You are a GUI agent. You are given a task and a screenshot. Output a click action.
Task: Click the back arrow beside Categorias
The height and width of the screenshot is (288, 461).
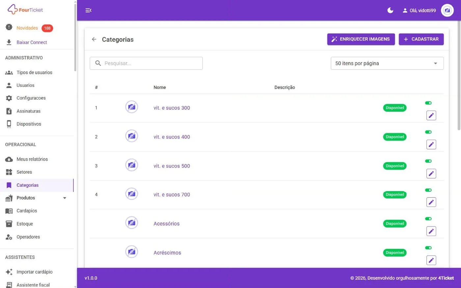(94, 40)
